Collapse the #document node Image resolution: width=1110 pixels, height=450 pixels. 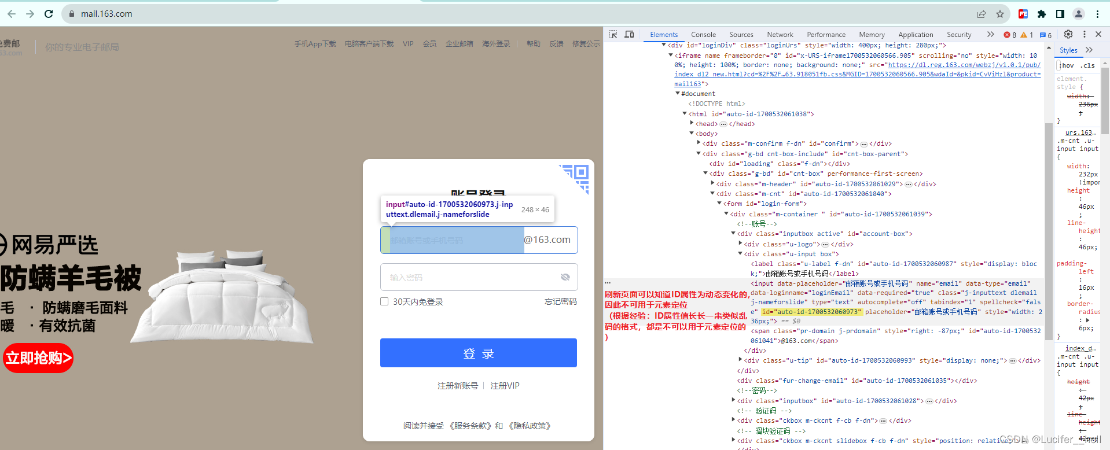678,94
